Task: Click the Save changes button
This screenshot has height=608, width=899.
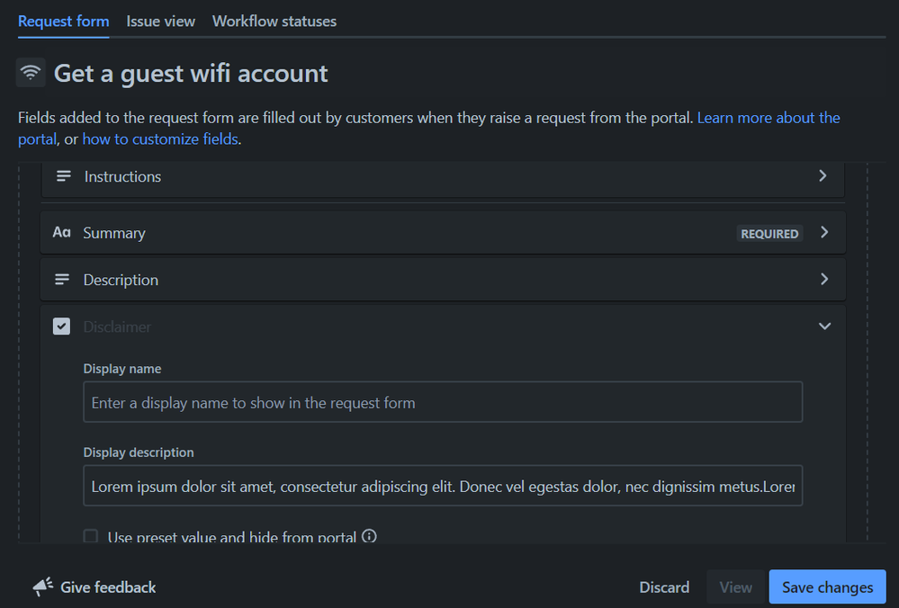Action: tap(827, 587)
